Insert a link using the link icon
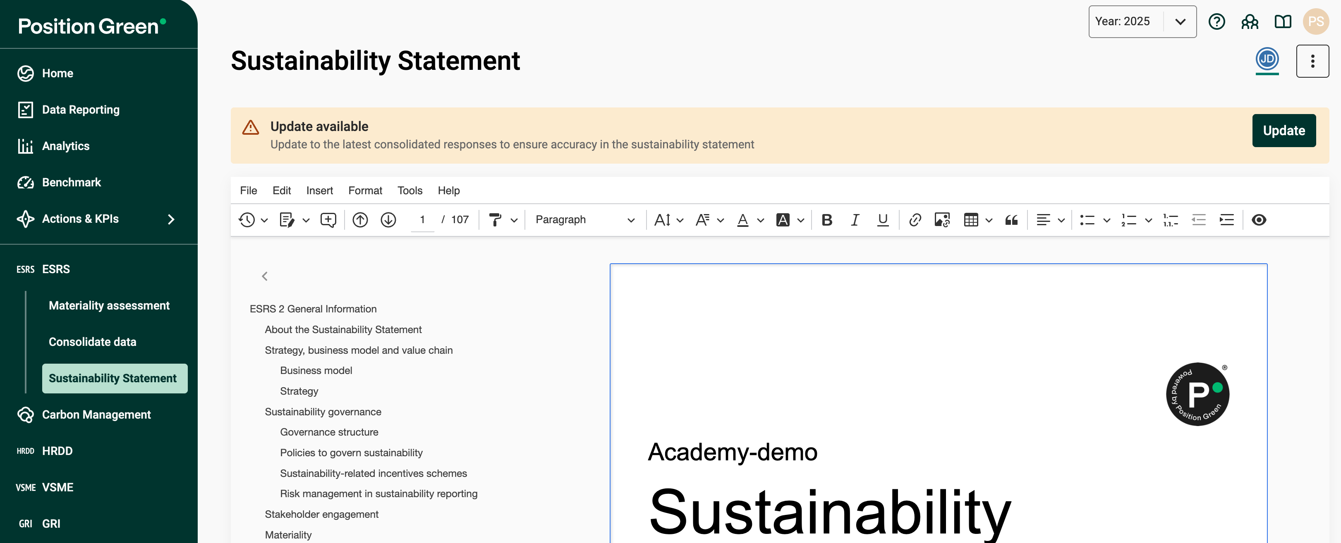 pyautogui.click(x=915, y=220)
